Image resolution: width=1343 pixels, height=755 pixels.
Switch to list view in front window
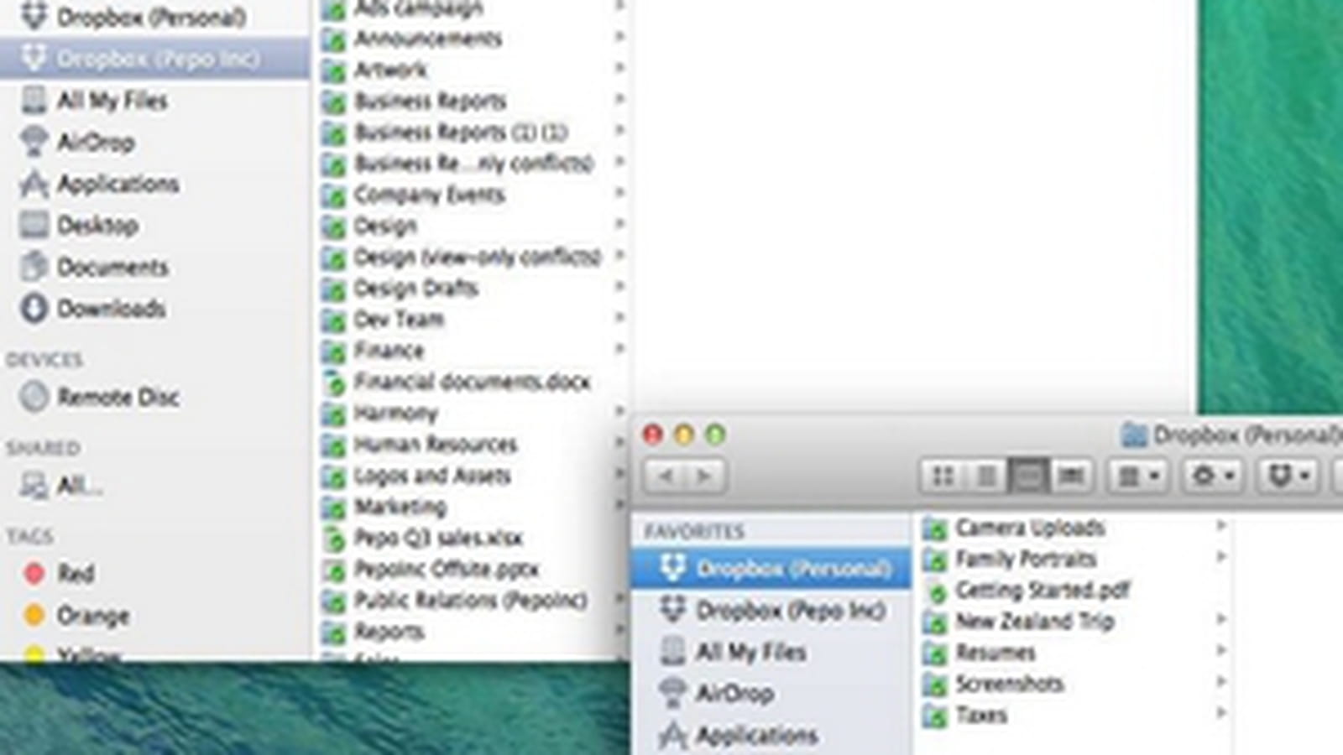[985, 476]
